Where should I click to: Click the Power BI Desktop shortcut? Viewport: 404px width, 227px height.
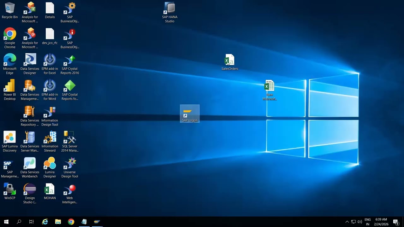pos(10,90)
